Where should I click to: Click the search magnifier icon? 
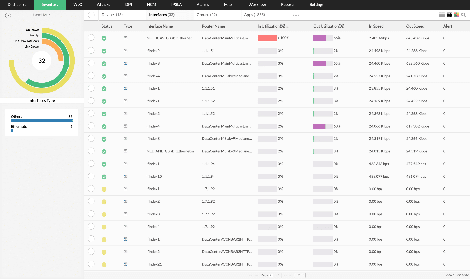[464, 15]
